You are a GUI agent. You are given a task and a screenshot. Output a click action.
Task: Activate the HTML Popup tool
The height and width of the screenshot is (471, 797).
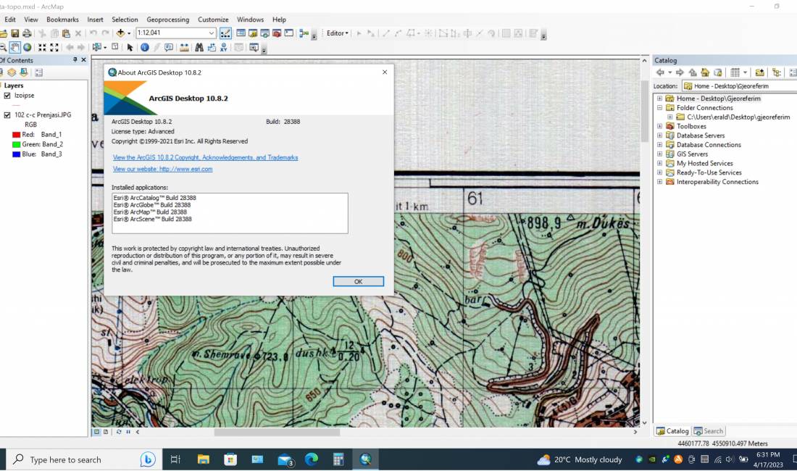point(169,47)
